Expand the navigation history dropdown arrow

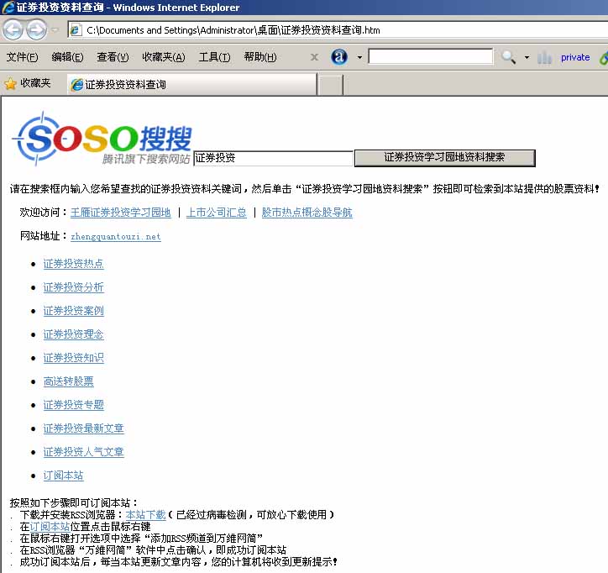click(x=55, y=30)
